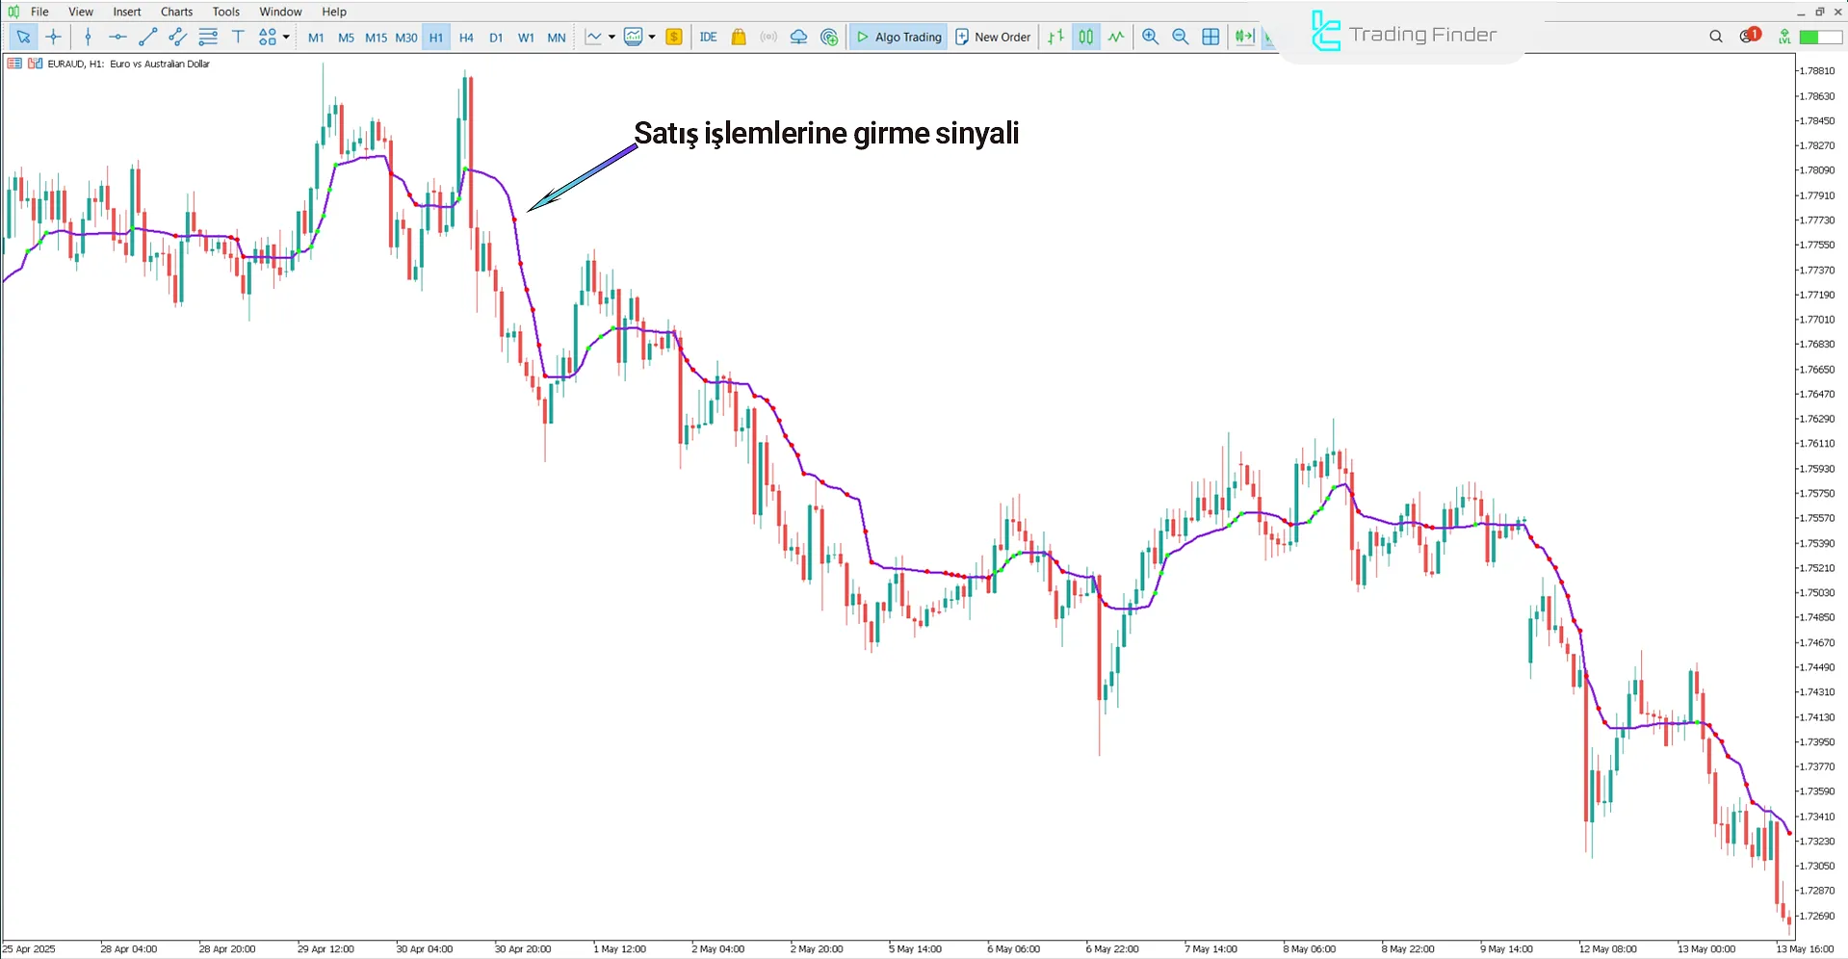This screenshot has width=1848, height=959.
Task: Activate the Trendline drawing tool
Action: (148, 37)
